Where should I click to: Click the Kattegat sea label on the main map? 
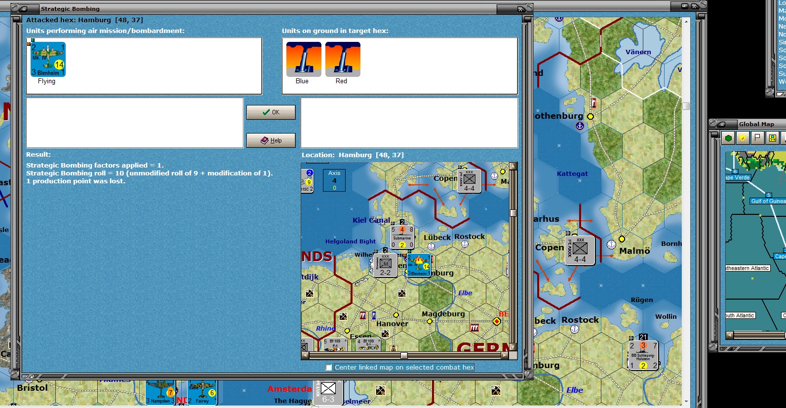(x=572, y=173)
